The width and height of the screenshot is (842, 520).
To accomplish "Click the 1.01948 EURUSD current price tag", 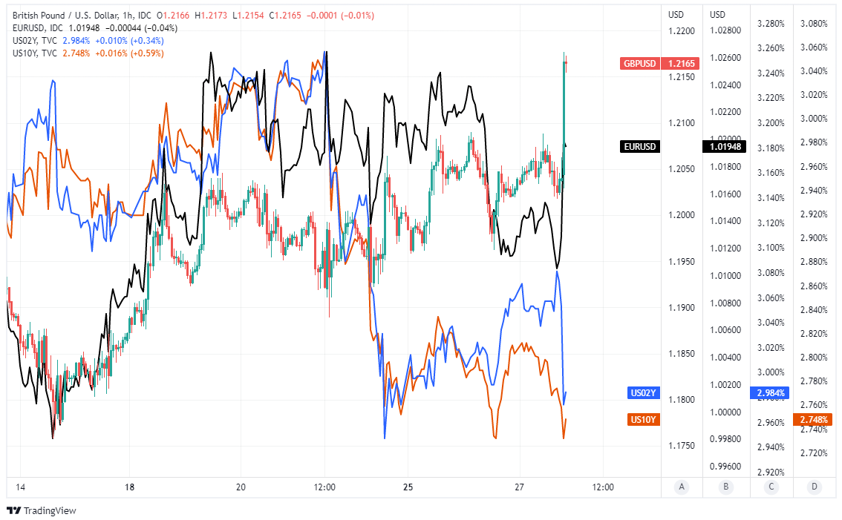I will tap(725, 147).
